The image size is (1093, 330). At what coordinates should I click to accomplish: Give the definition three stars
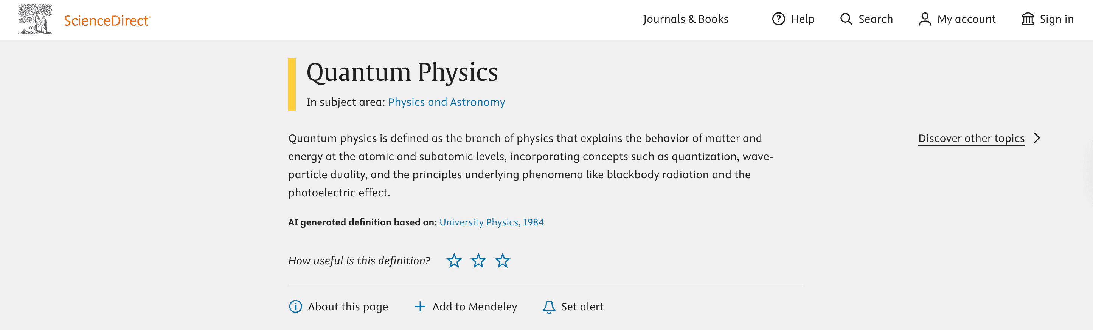(x=503, y=261)
